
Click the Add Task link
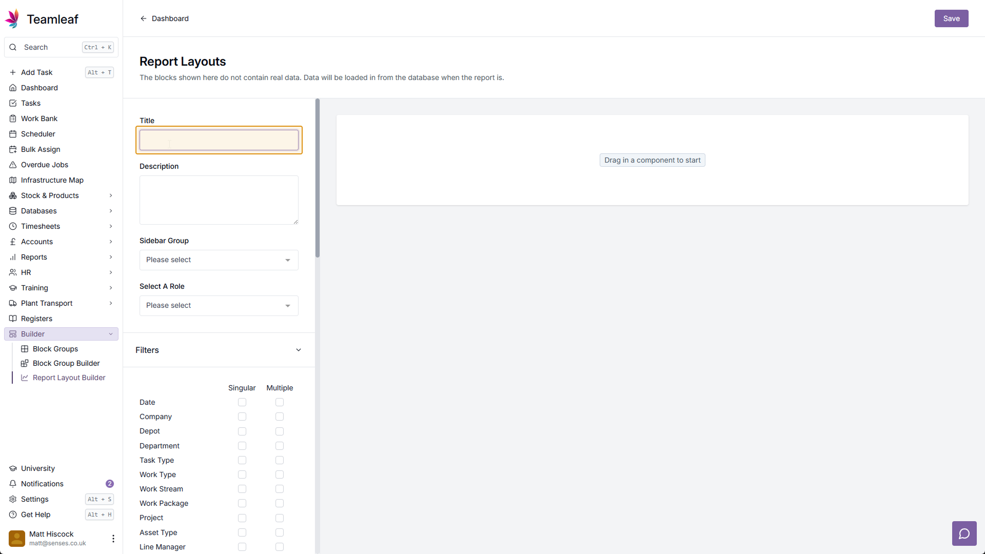coord(36,72)
